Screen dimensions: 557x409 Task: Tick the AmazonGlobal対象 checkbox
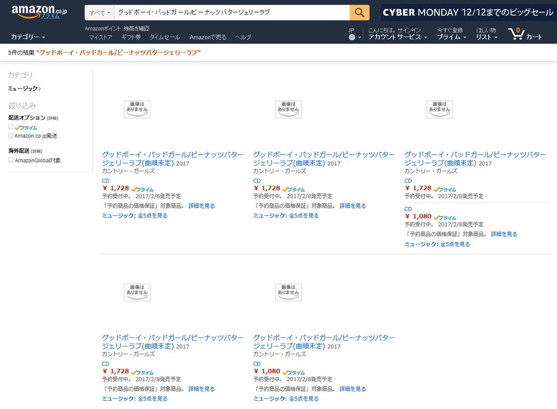(x=11, y=160)
